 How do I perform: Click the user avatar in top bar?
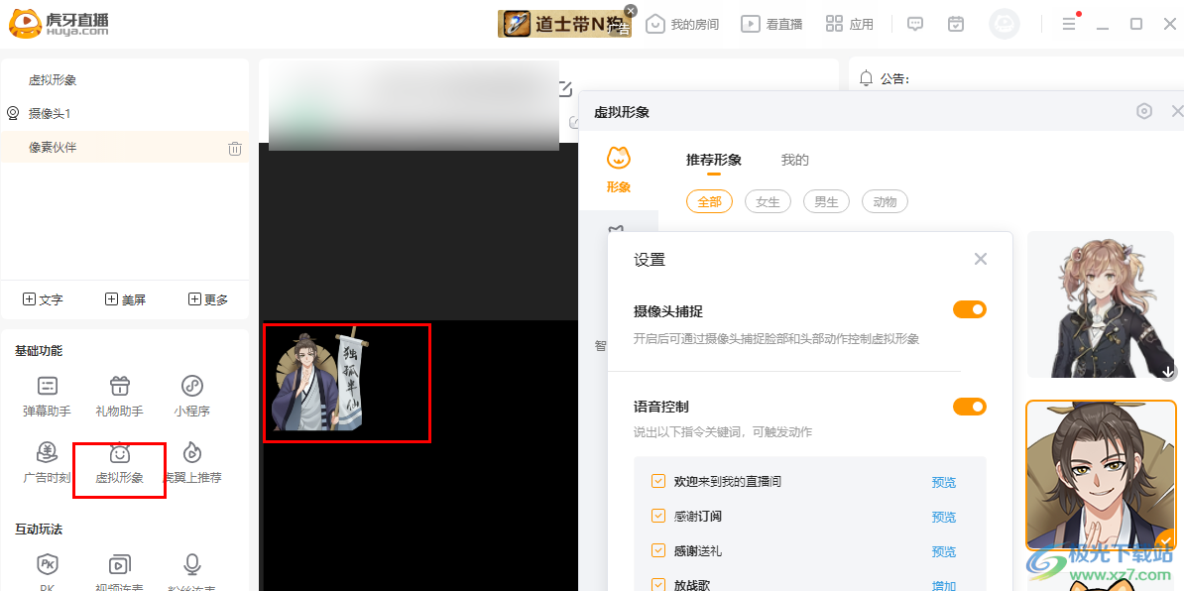pos(1005,24)
